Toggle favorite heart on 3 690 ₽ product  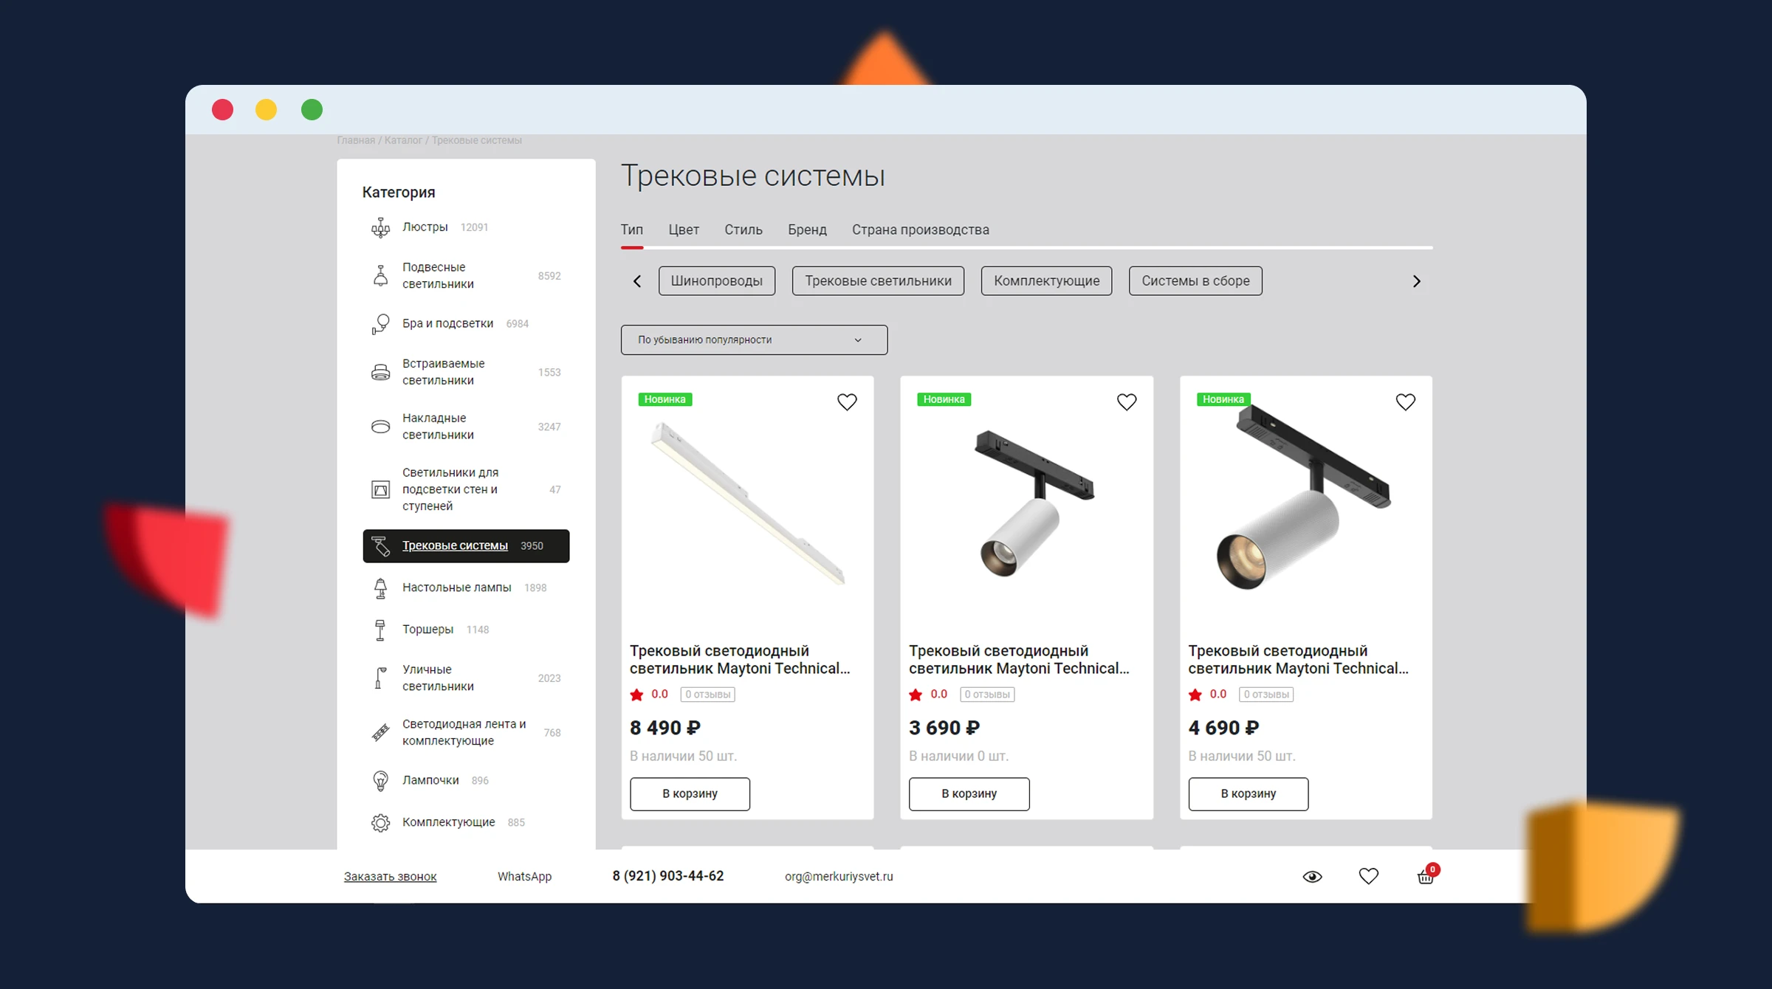tap(1126, 402)
